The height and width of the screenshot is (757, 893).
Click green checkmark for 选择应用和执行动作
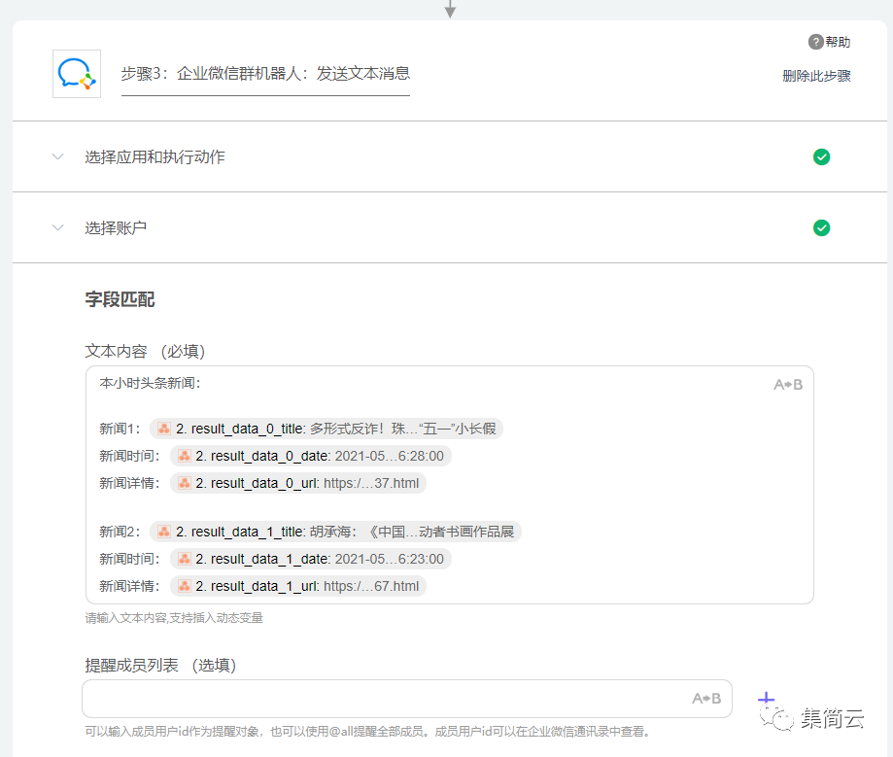coord(821,156)
